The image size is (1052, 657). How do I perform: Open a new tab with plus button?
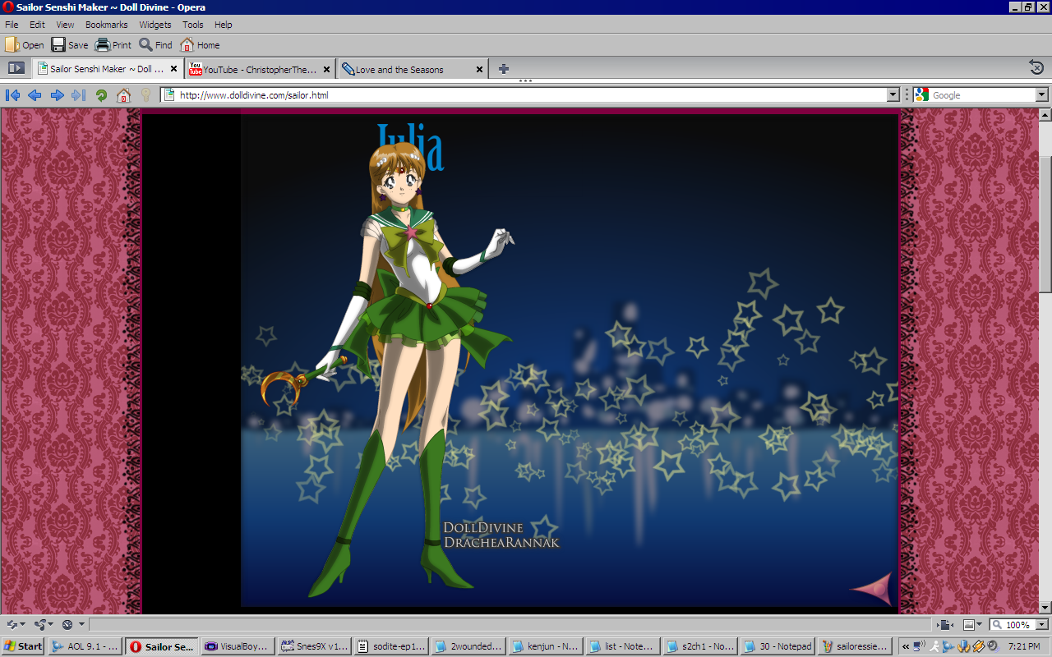click(x=504, y=69)
